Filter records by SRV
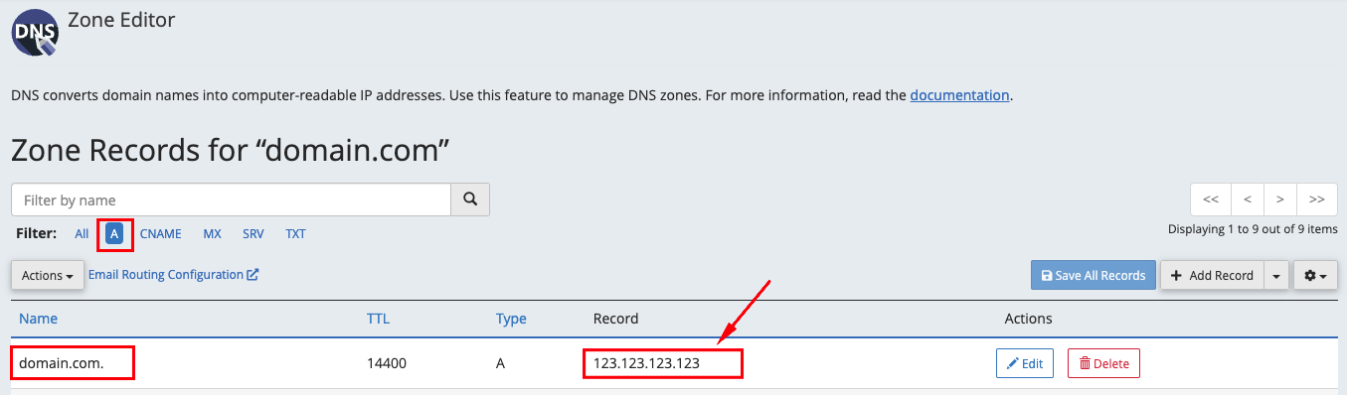This screenshot has height=395, width=1347. coord(253,234)
